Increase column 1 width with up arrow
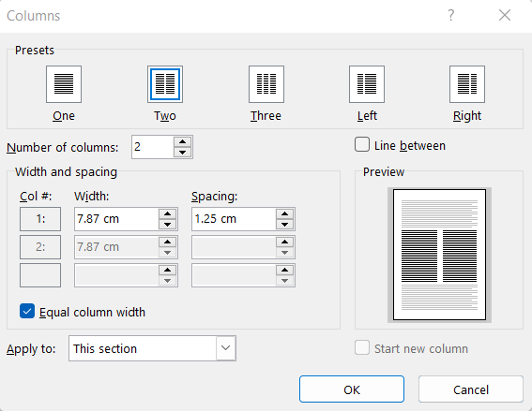 point(167,214)
